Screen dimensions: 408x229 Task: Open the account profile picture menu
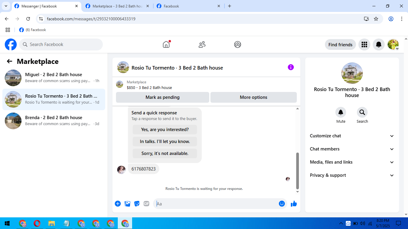coord(393,44)
